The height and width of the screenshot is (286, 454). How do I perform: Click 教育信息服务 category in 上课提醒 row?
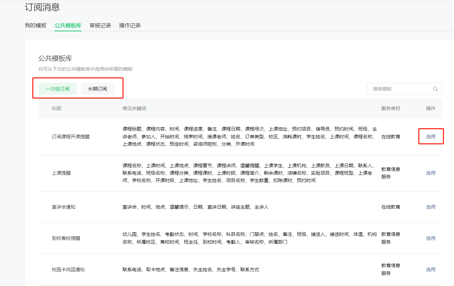[x=391, y=173]
